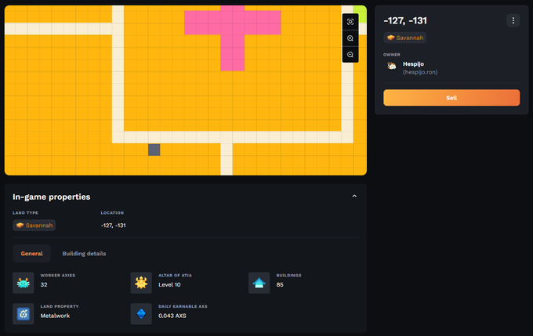Click the recenter map icon
Image resolution: width=533 pixels, height=336 pixels.
(x=350, y=22)
